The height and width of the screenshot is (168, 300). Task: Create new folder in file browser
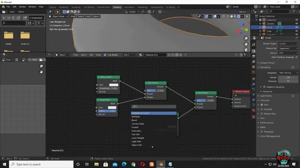(x=25, y=18)
